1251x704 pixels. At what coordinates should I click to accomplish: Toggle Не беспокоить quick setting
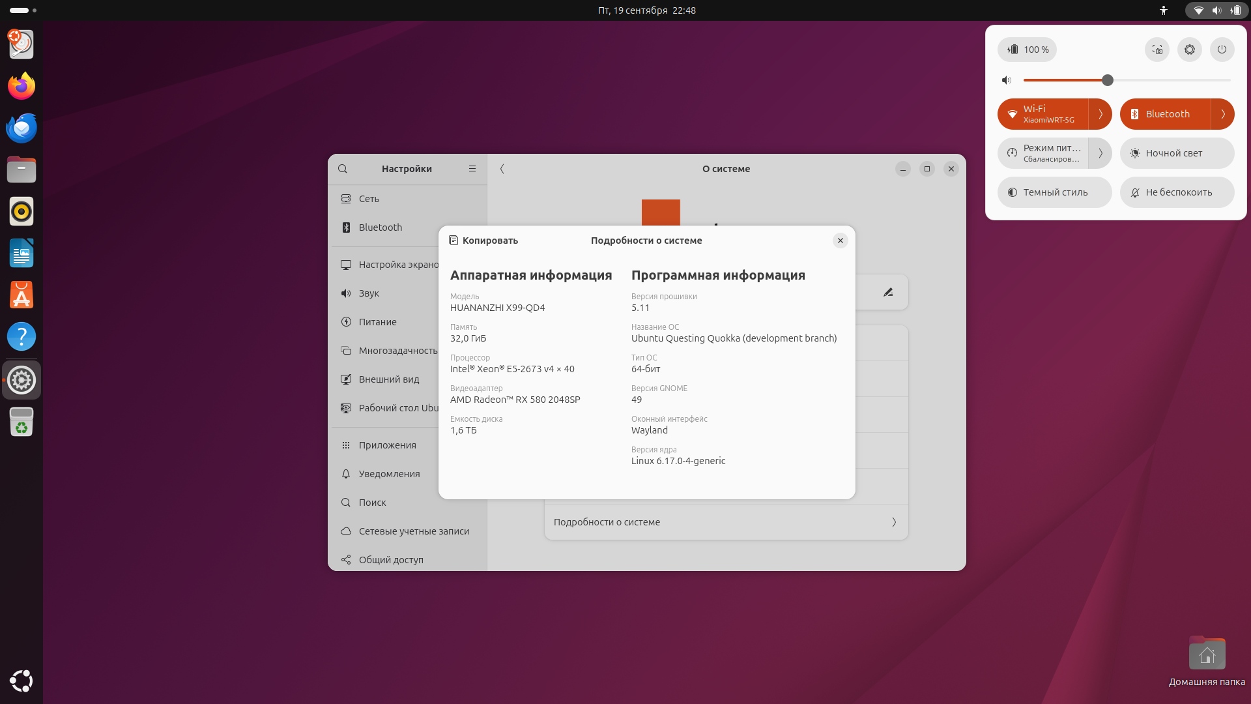pos(1177,192)
